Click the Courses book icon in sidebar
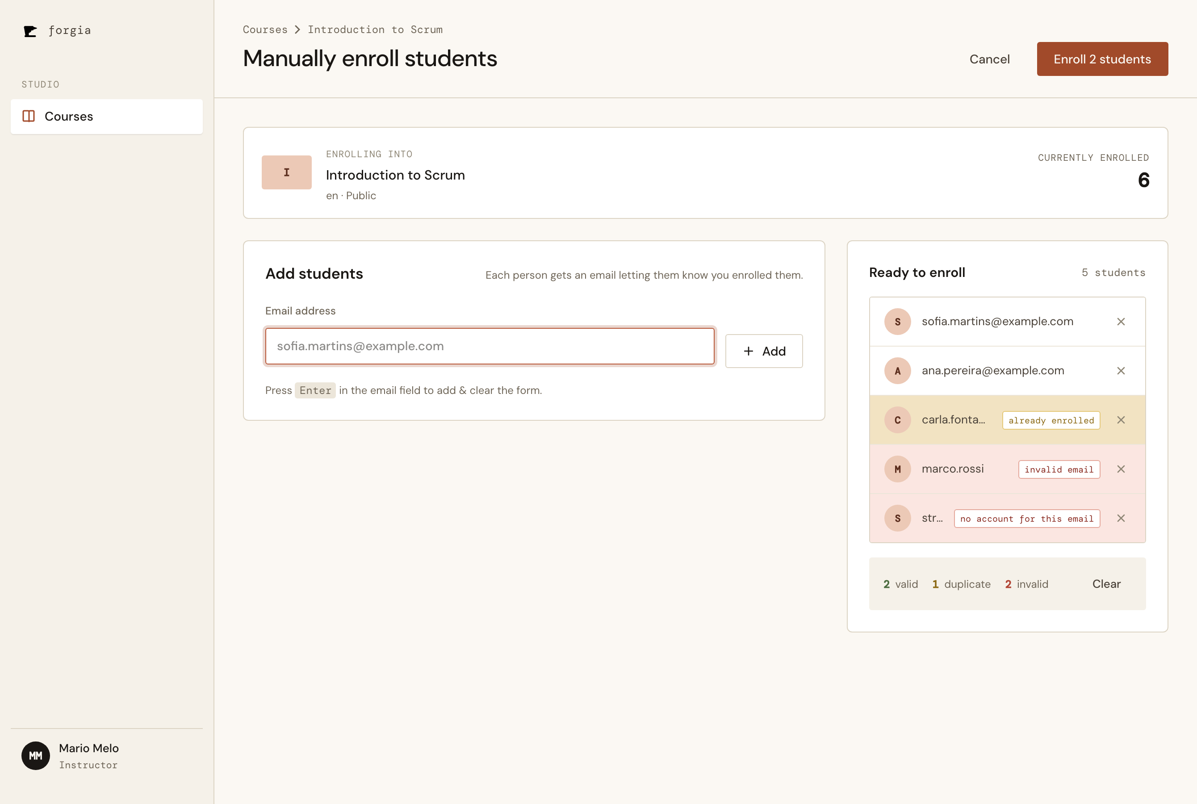This screenshot has height=804, width=1197. coord(29,117)
